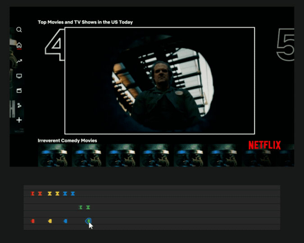Select the yellow arrow-shaped keyframe in bottom track
This screenshot has width=304, height=243.
(x=50, y=221)
